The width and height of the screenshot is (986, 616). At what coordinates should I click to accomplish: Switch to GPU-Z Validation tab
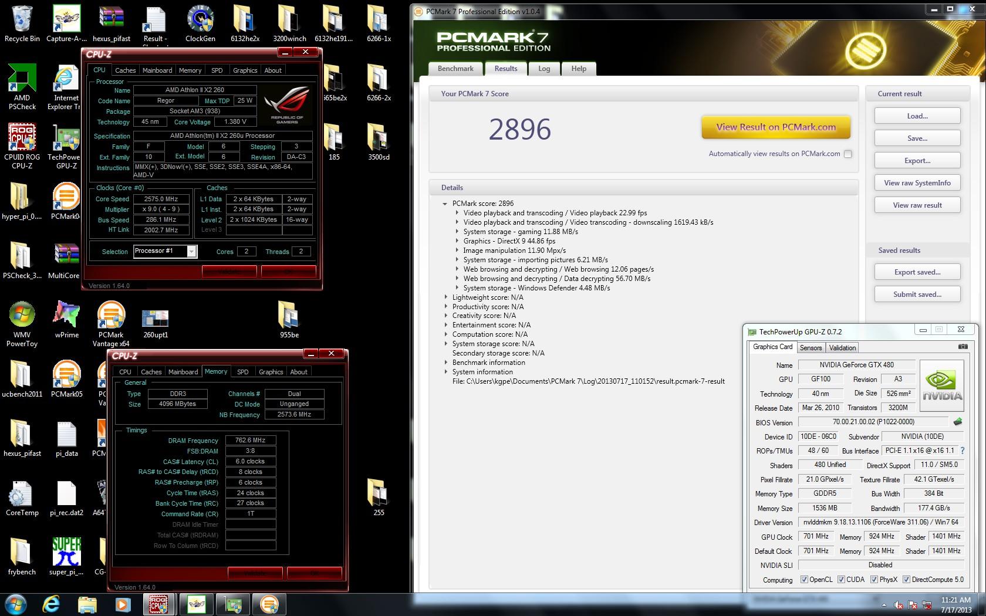[x=842, y=348]
